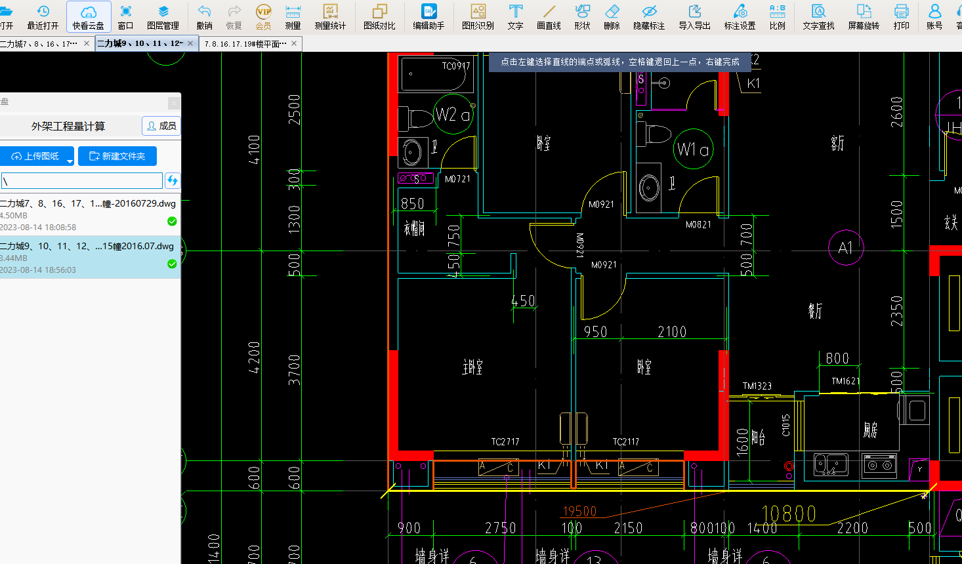Click the 成员 members button
This screenshot has width=962, height=564.
(161, 126)
